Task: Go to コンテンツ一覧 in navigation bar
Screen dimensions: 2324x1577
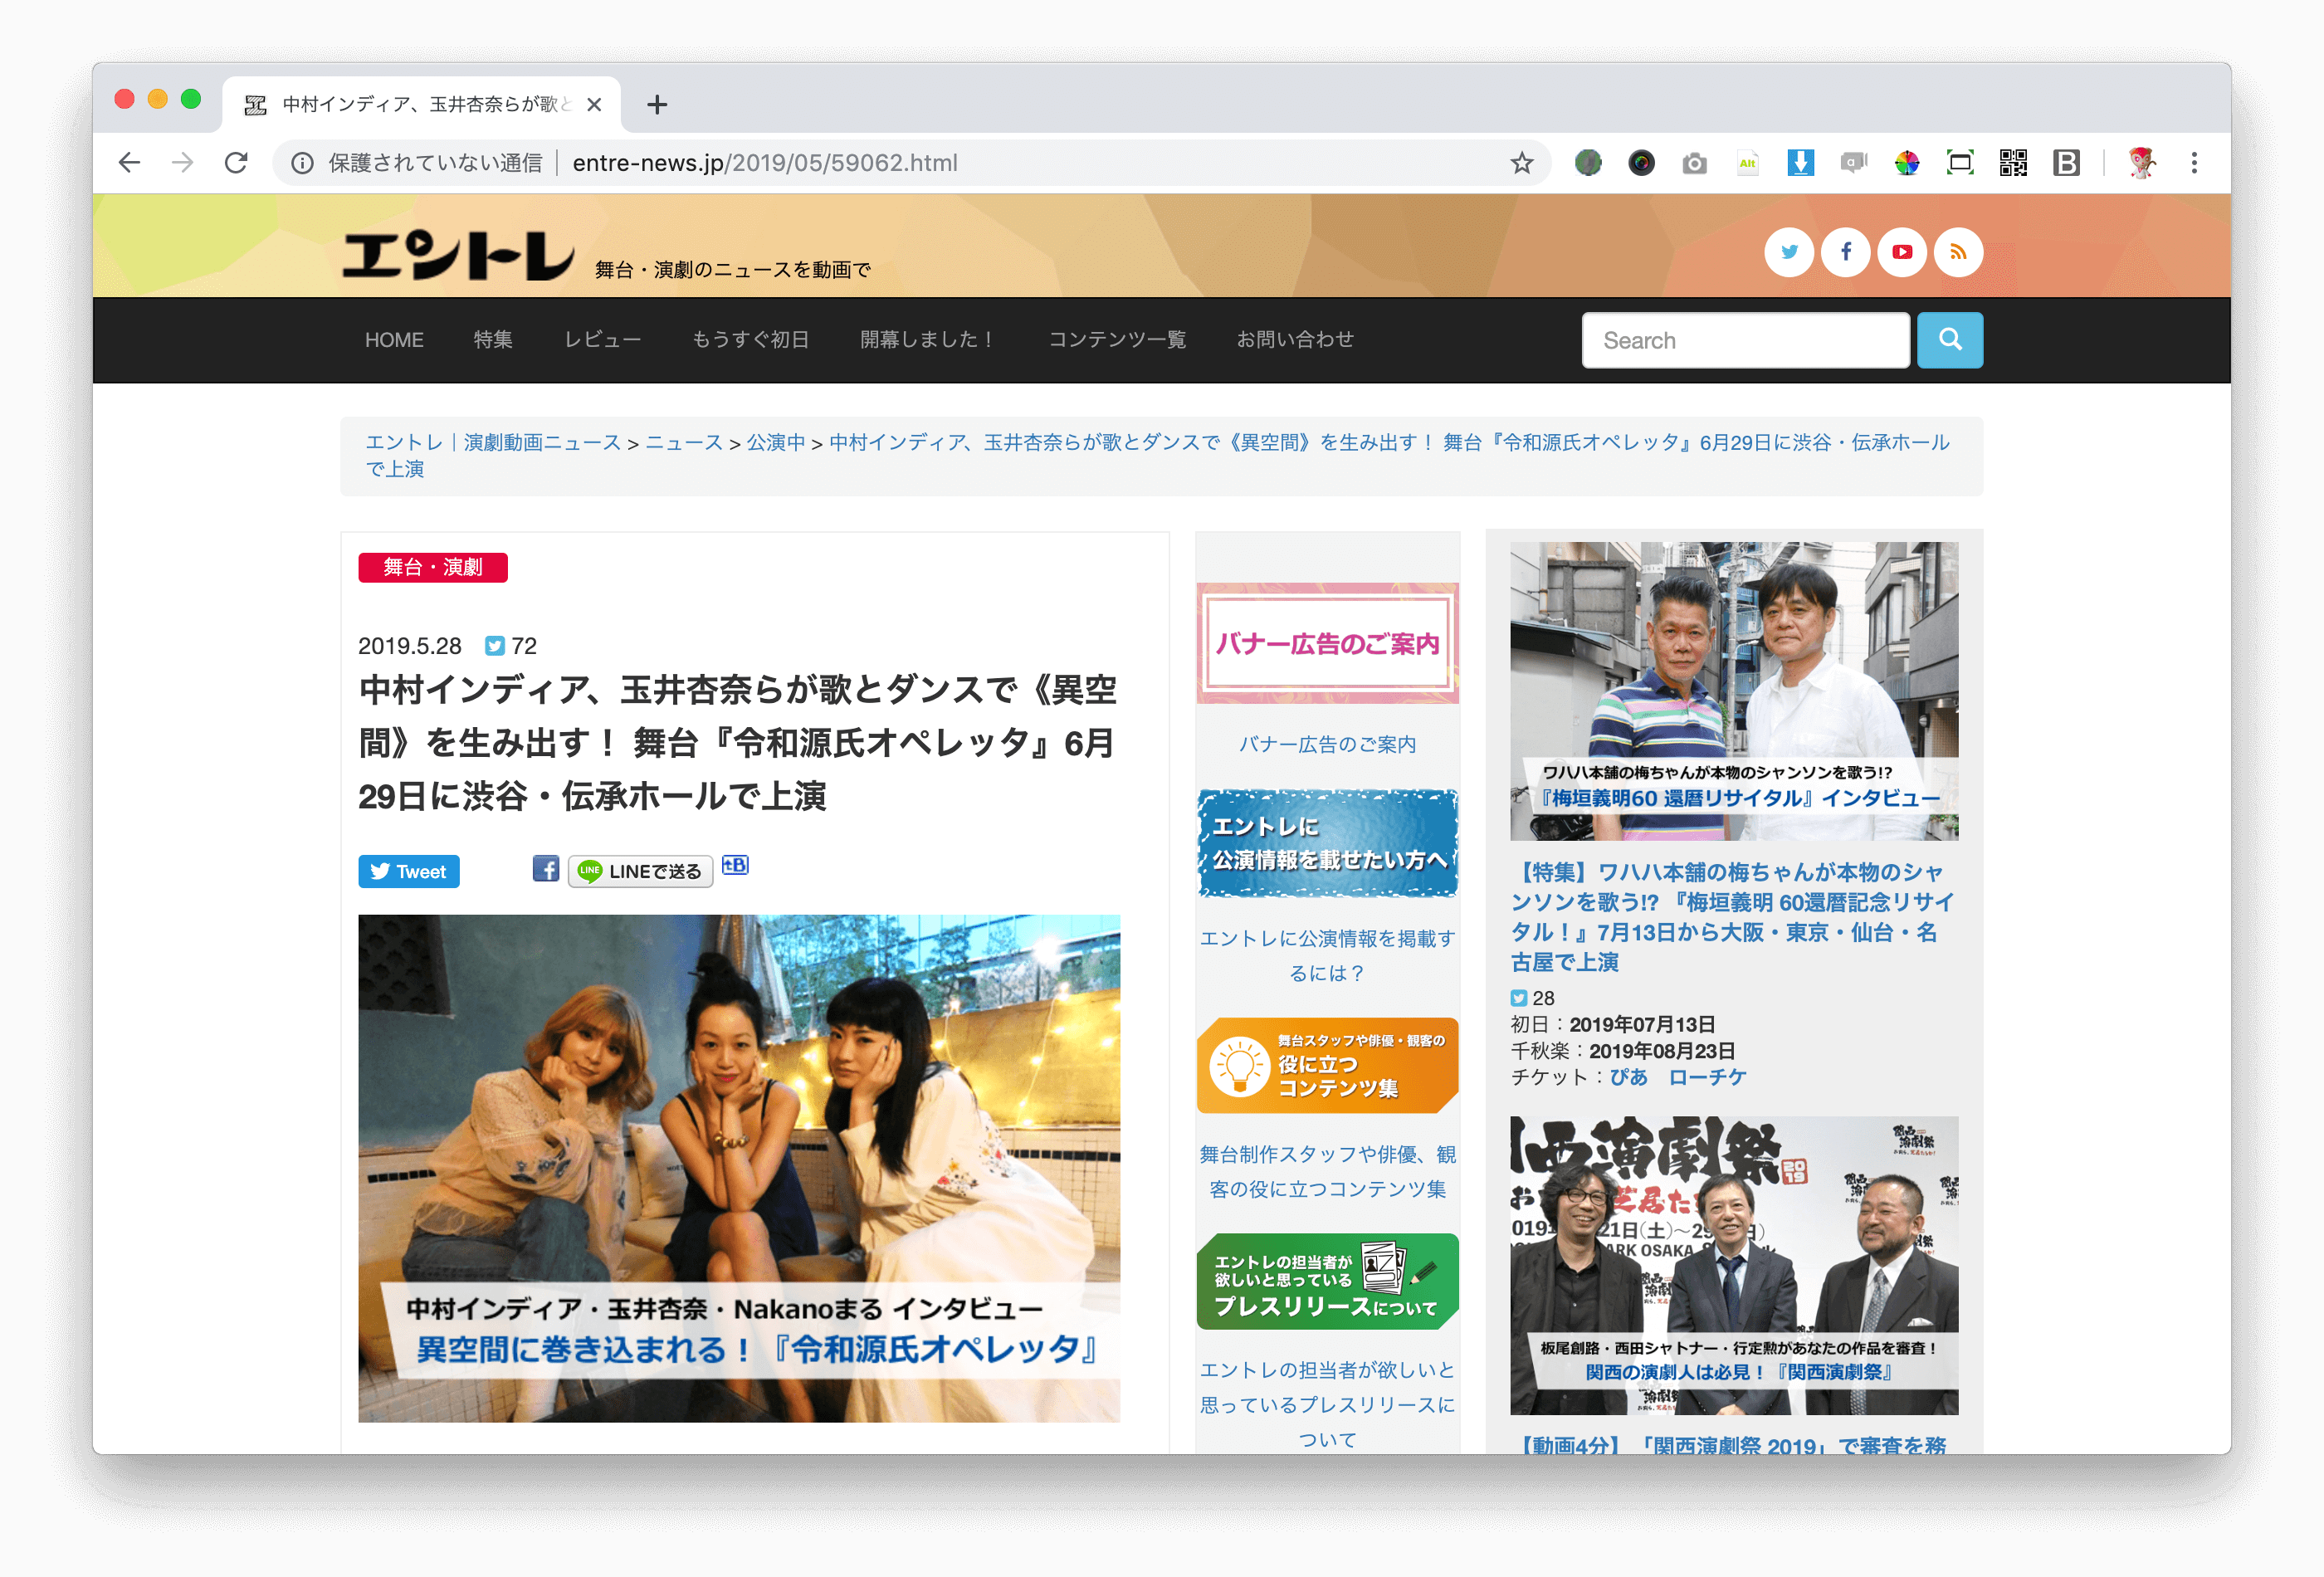Action: tap(1116, 340)
